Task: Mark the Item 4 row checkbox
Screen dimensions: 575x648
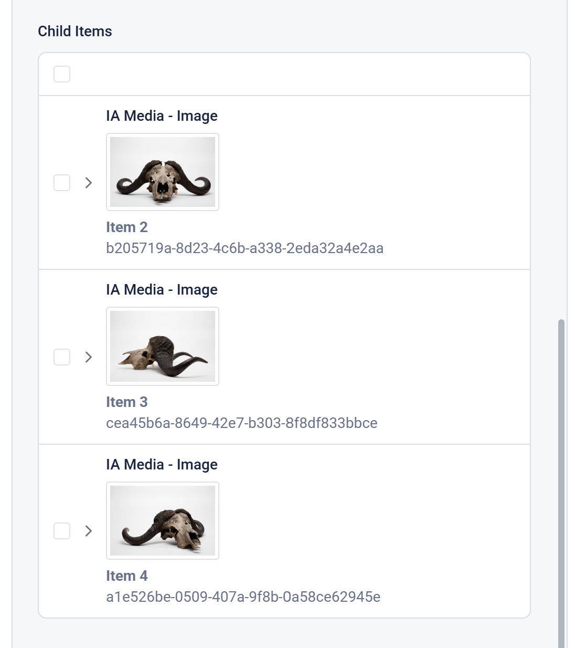Action: pyautogui.click(x=62, y=531)
